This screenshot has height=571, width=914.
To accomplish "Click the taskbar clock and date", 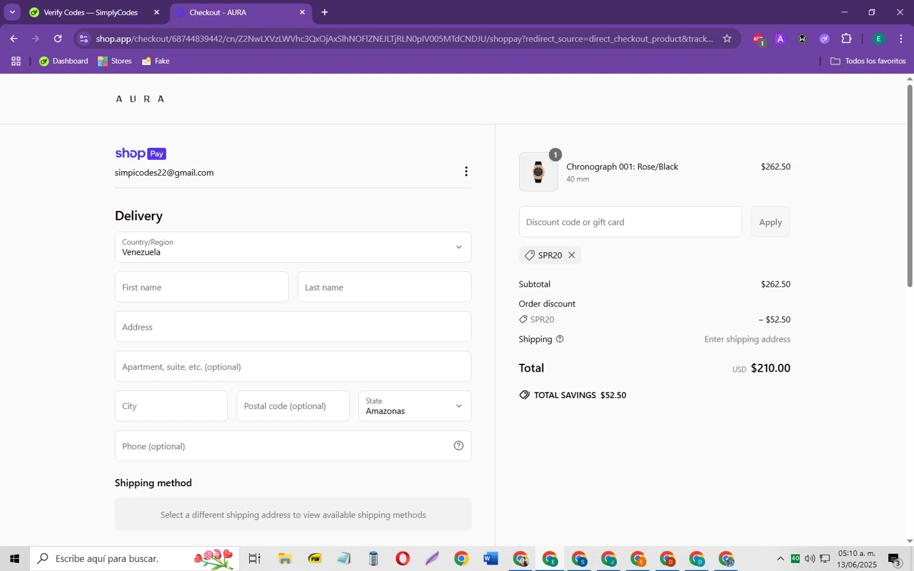I will 857,559.
